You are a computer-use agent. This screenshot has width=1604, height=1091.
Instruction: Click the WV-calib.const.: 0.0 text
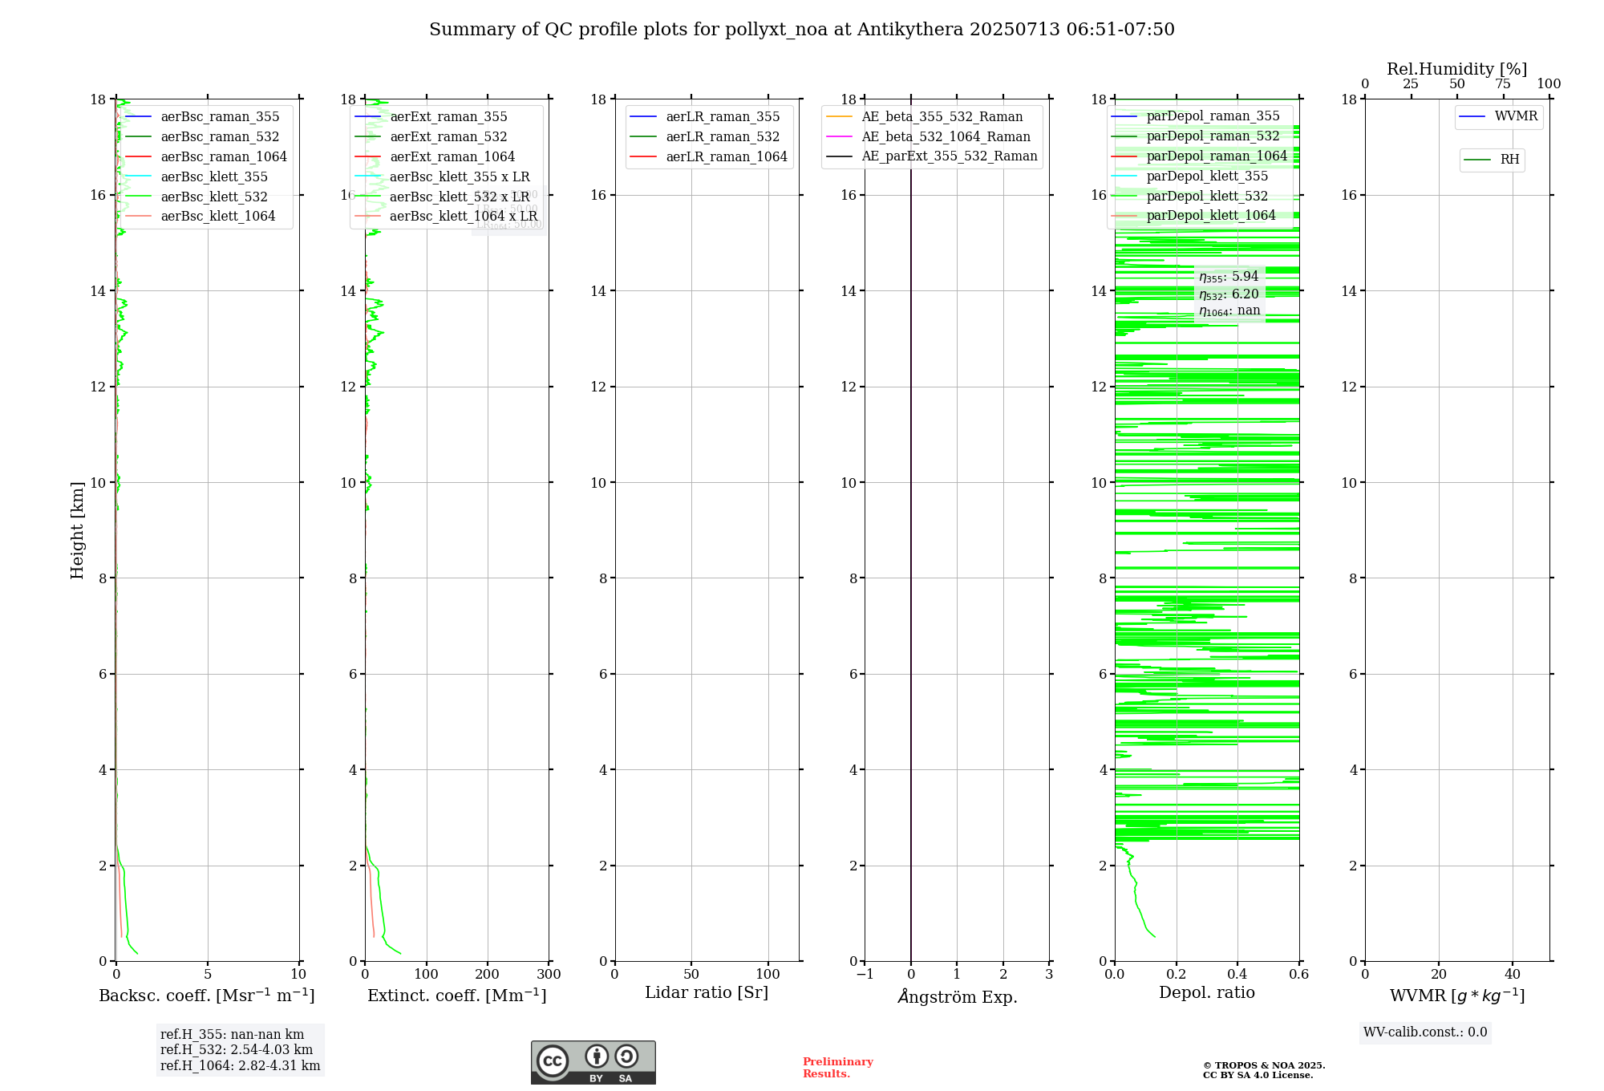(x=1425, y=1032)
